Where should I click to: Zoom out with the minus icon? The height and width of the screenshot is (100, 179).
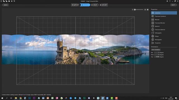133,10
